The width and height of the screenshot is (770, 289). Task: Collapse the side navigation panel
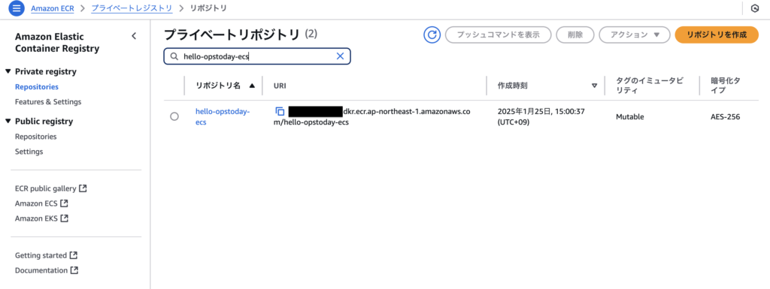(x=134, y=36)
